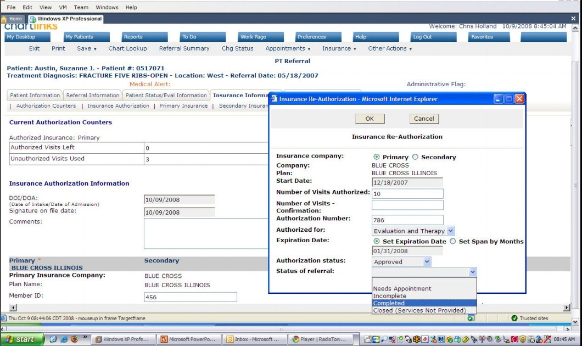Click the vertical scrollbar down arrow
This screenshot has height=346, width=582.
(x=575, y=322)
